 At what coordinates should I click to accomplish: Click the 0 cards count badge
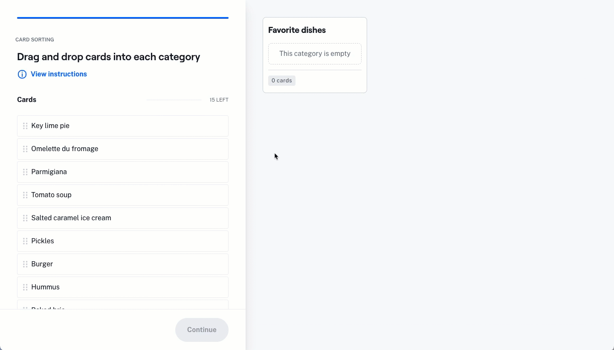click(282, 81)
